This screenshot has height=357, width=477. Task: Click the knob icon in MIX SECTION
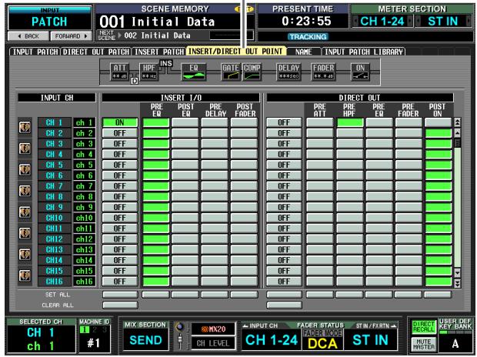(180, 328)
